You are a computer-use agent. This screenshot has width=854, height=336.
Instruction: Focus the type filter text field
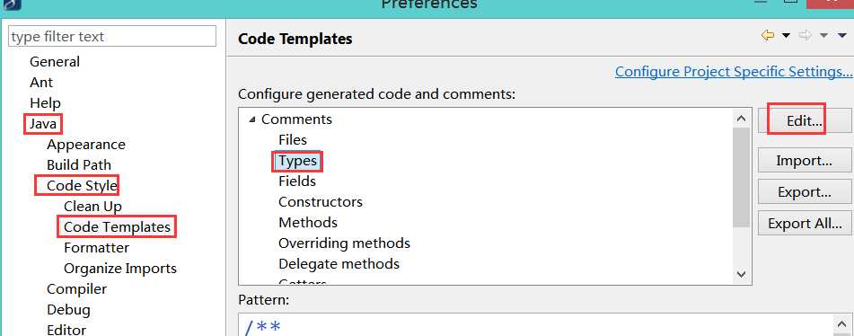(112, 37)
